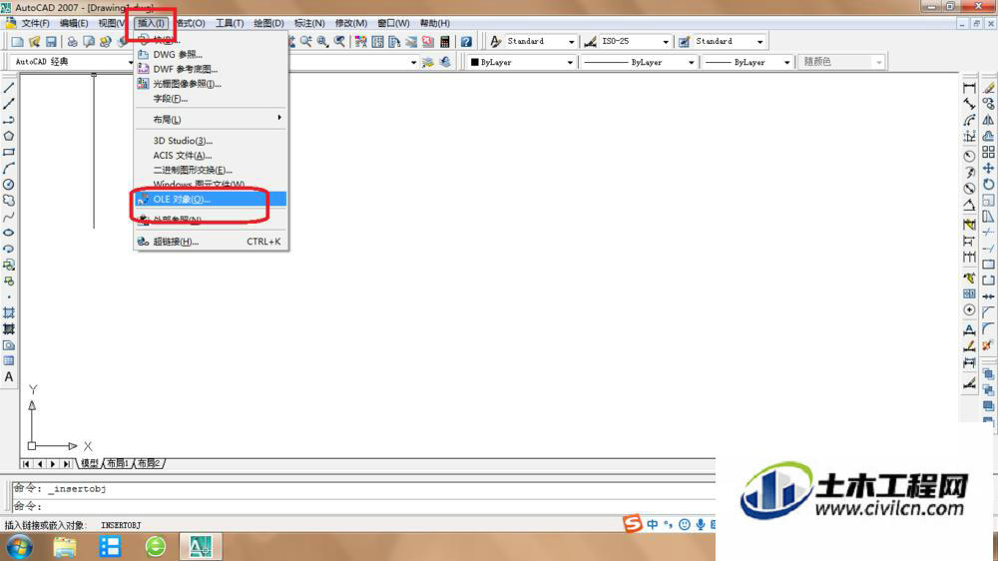Select the Rectangle draw tool
The image size is (998, 561).
pyautogui.click(x=9, y=152)
